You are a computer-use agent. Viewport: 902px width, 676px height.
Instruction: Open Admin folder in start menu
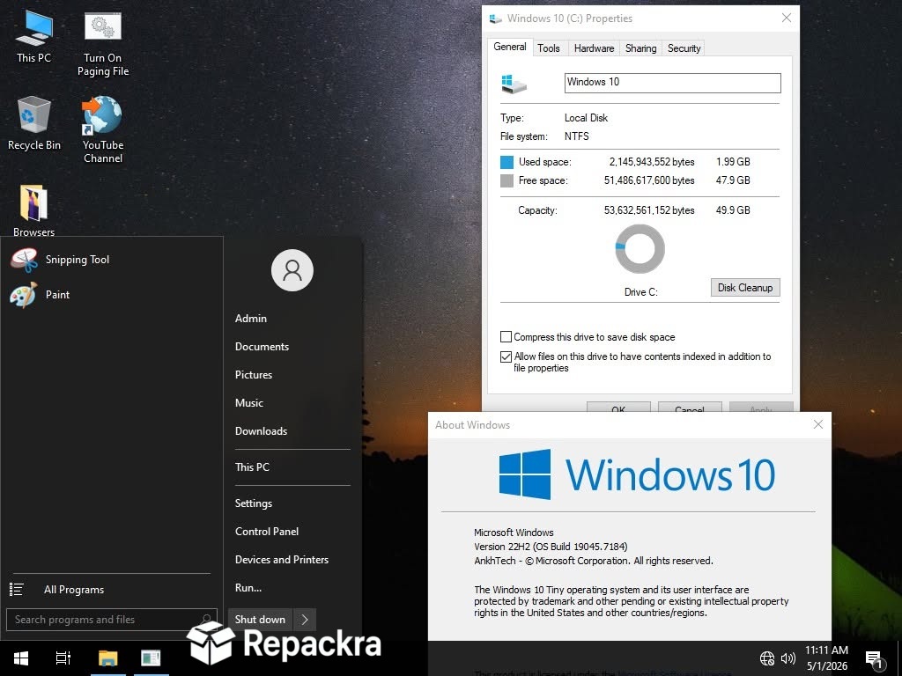click(x=251, y=319)
